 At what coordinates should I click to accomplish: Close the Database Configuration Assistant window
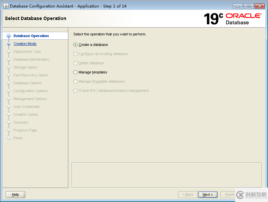(259, 6)
